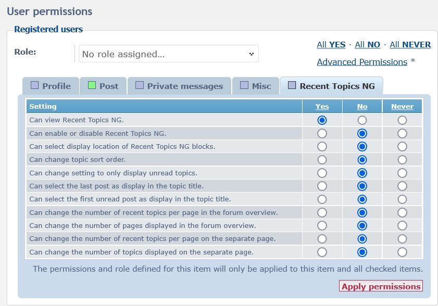Screen dimensions: 438x306
Task: Click the 'Registered users' heading
Action: tap(48, 29)
